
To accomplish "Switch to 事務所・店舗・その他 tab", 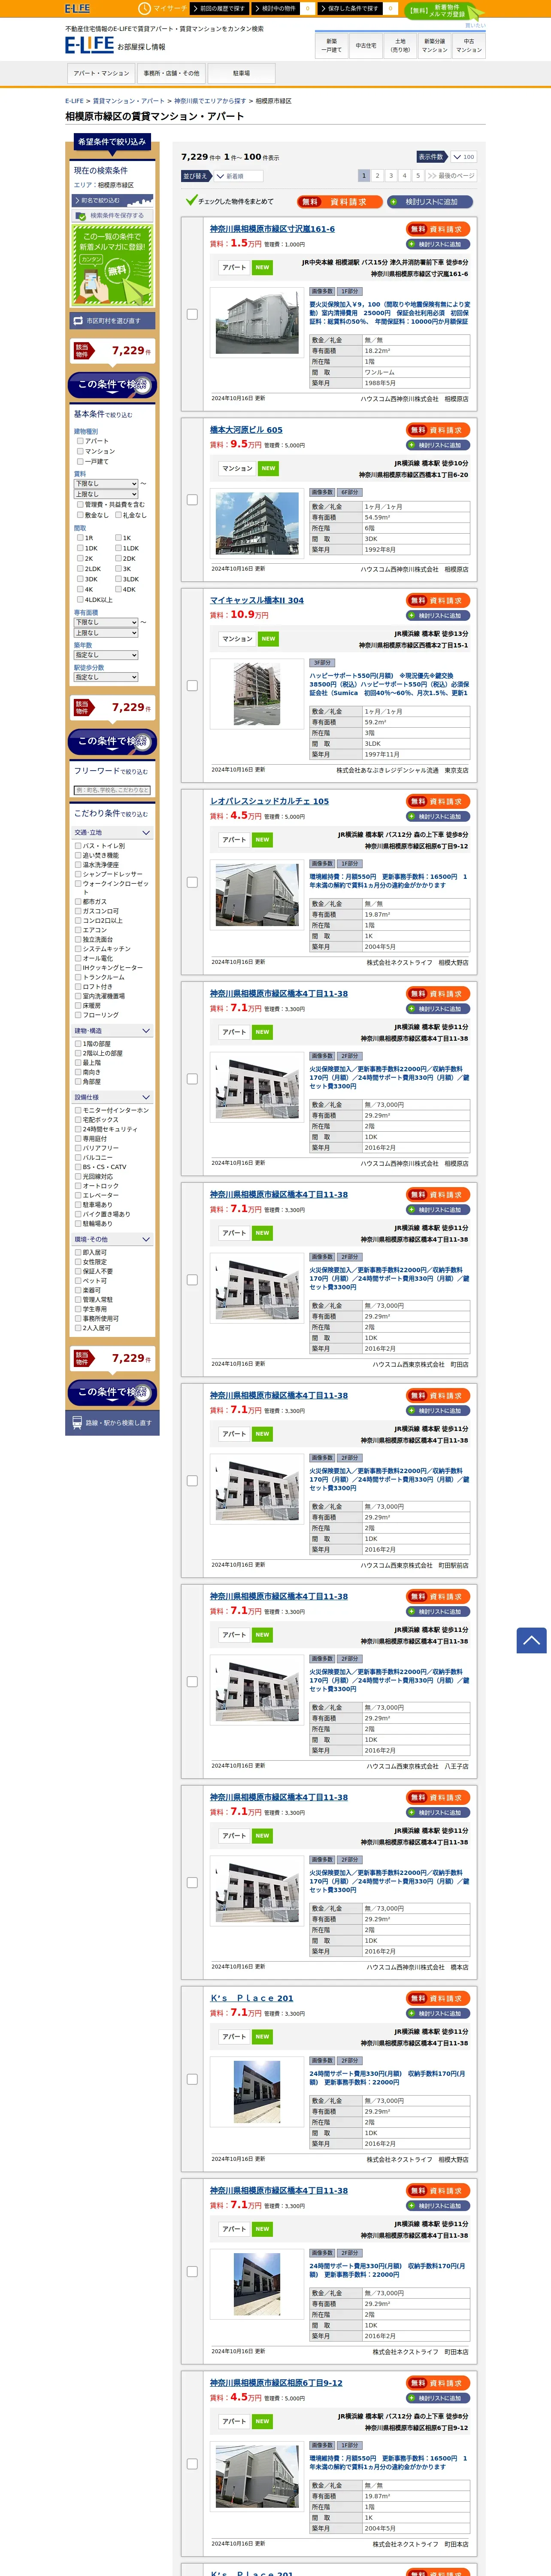I will point(171,73).
